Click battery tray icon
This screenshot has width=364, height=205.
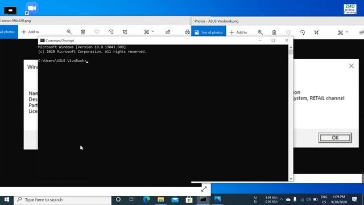click(x=315, y=199)
